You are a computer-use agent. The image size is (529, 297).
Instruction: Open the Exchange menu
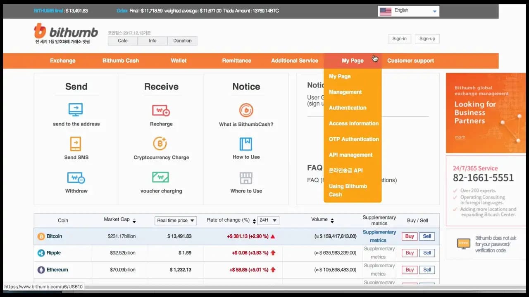pyautogui.click(x=63, y=61)
